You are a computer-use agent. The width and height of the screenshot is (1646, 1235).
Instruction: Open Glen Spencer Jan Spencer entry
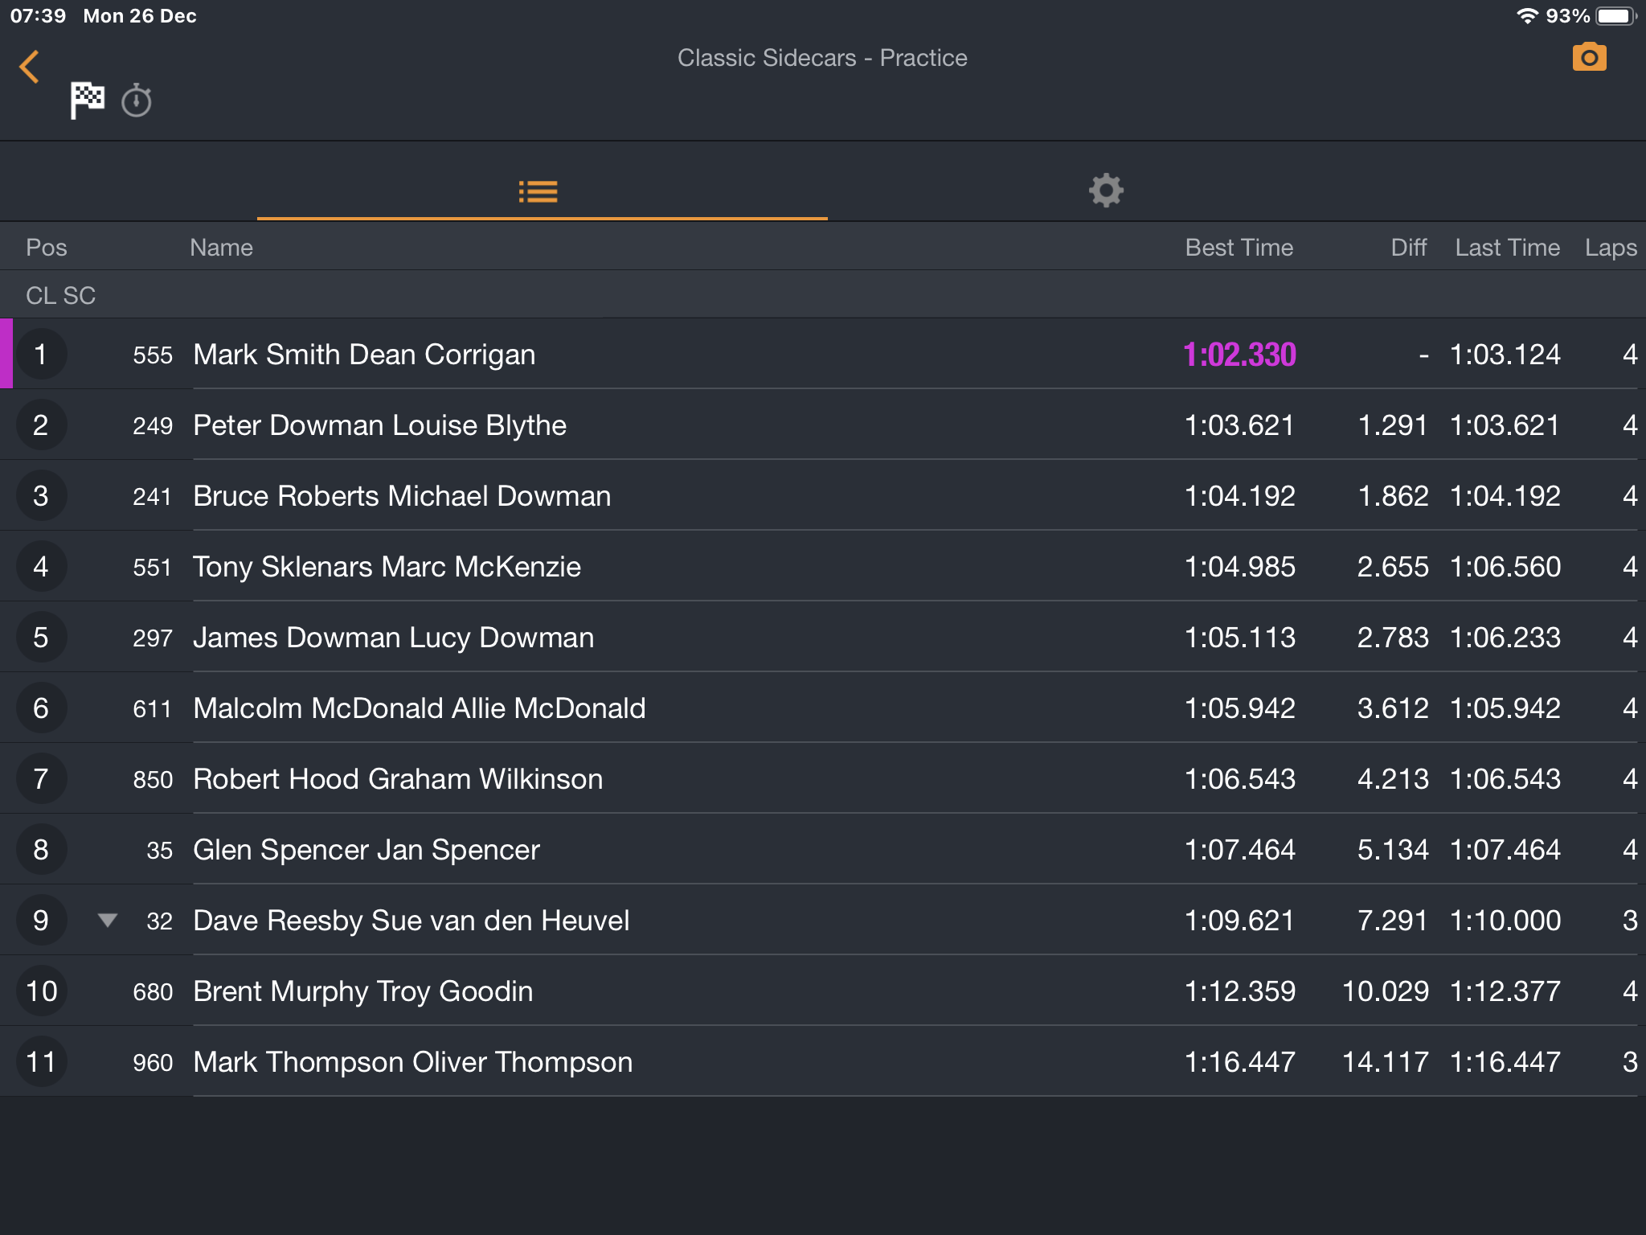[823, 850]
